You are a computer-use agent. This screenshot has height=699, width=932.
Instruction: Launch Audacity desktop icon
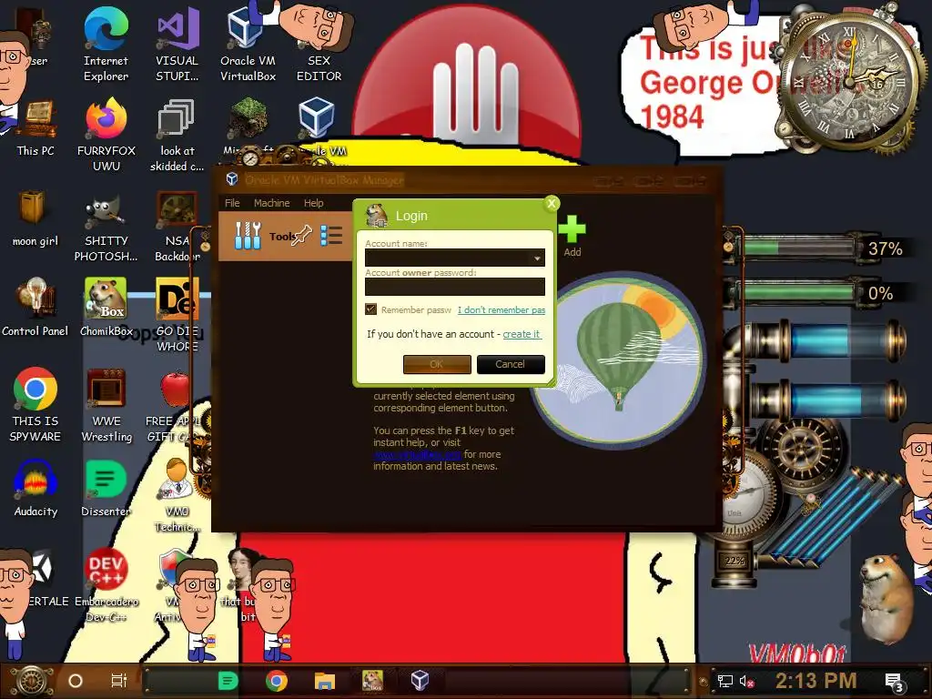click(35, 489)
